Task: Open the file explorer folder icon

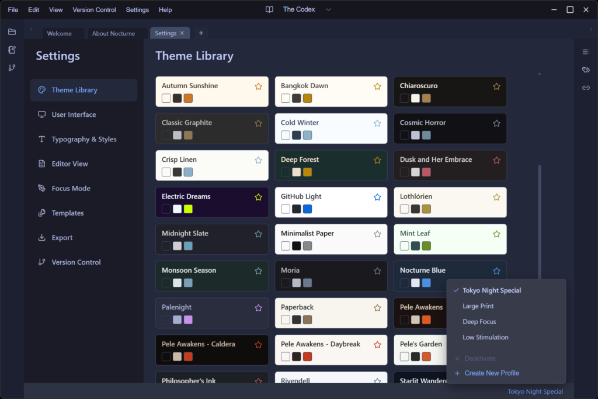Action: 12,32
